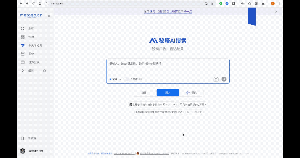Click the browser home icon
This screenshot has height=158, width=300.
(x=40, y=3)
